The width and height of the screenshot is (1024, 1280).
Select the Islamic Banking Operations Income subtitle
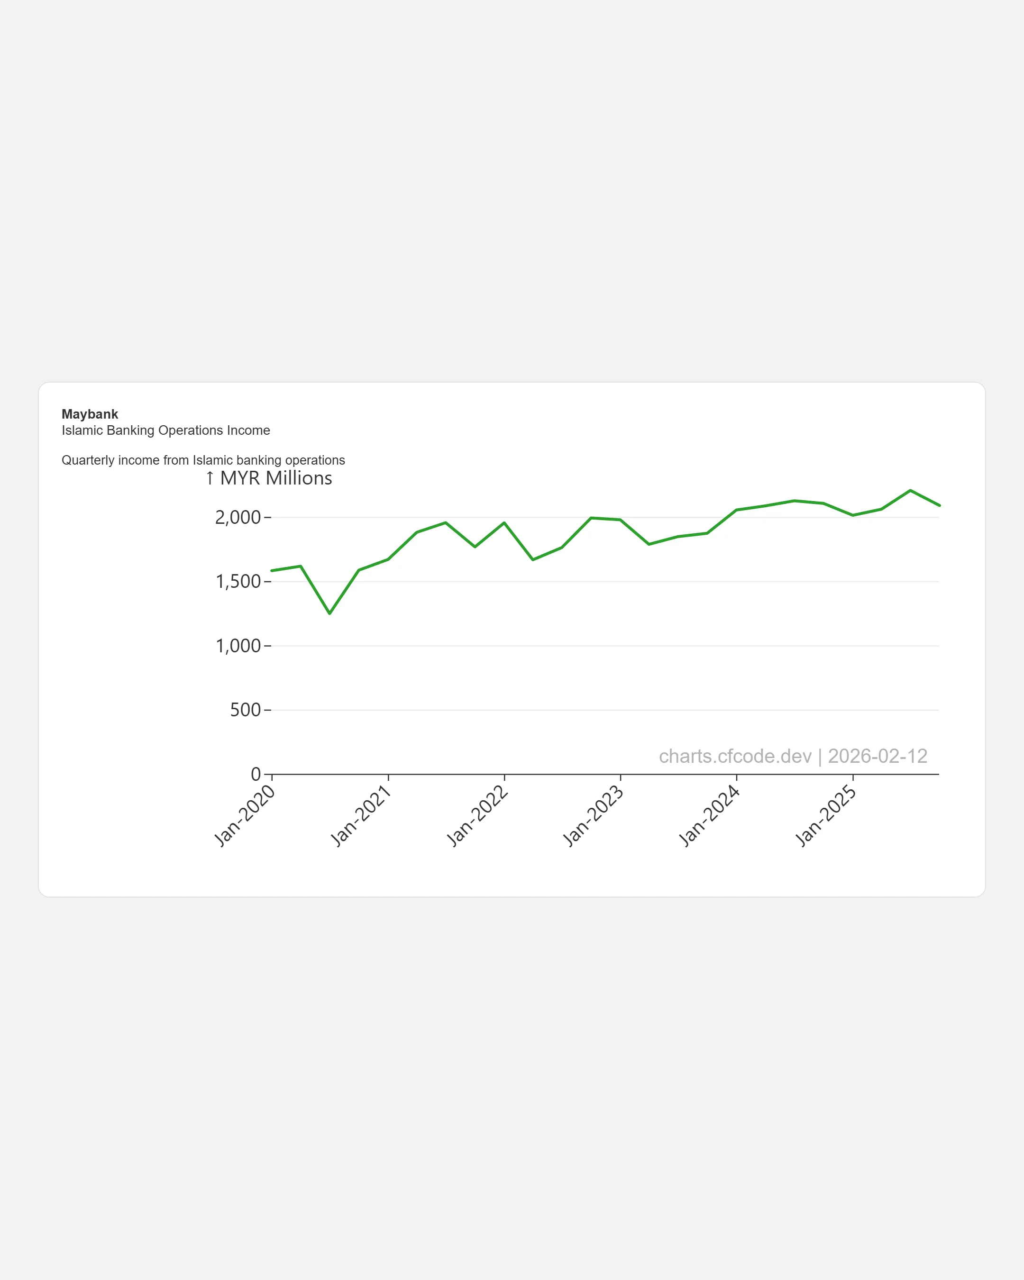coord(165,430)
